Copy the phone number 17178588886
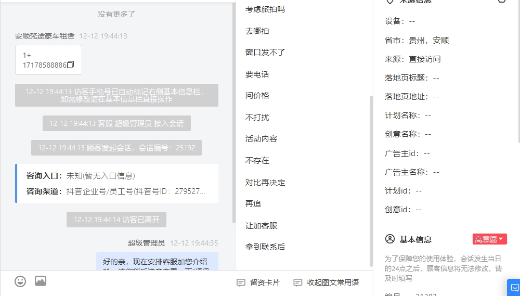 coord(70,65)
